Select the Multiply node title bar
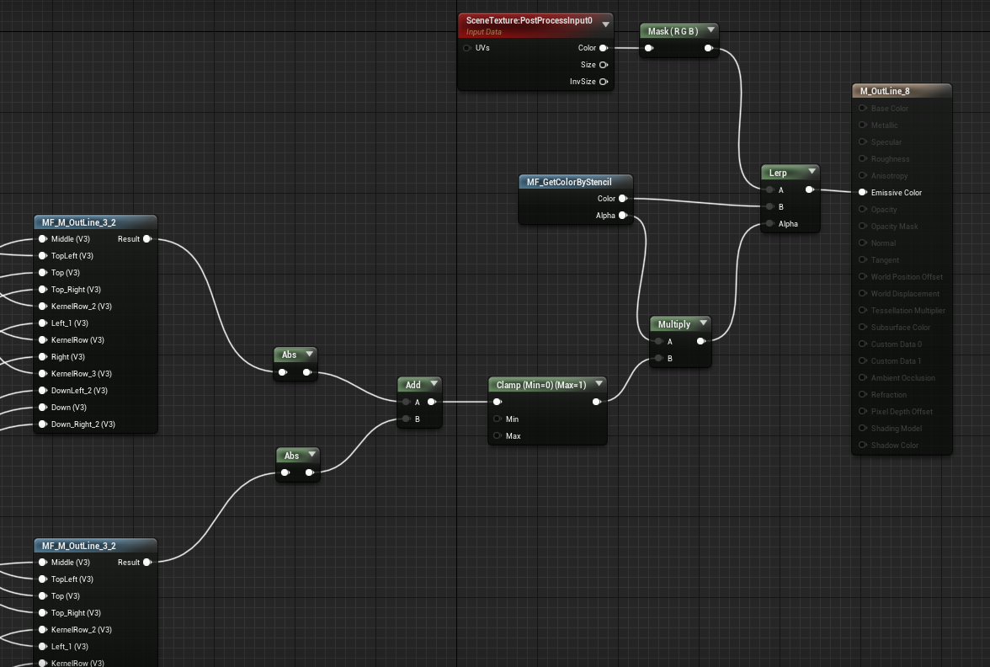 673,323
